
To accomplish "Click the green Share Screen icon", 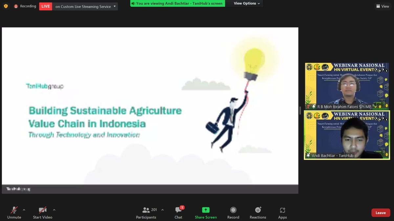I will [x=206, y=210].
